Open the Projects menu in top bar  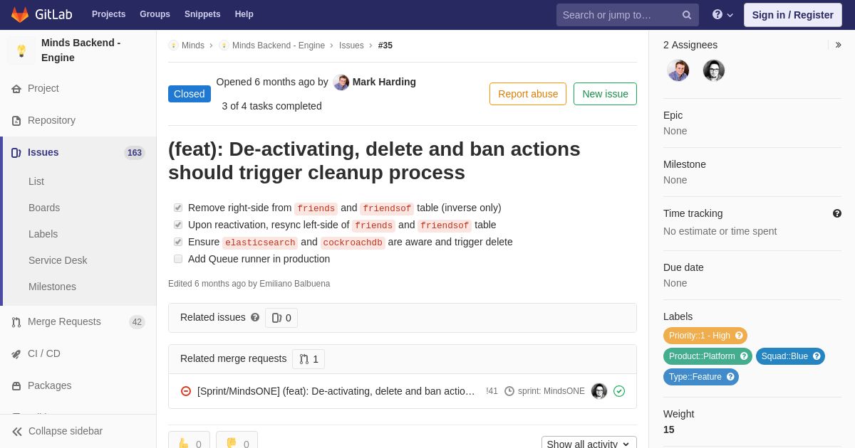tap(109, 14)
